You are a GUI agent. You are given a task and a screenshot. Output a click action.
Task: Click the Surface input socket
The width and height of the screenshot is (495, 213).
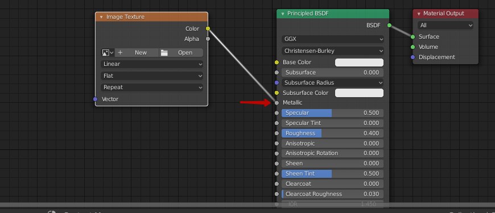(x=412, y=37)
